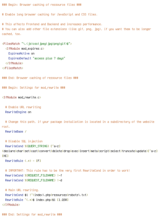Image resolution: width=162 pixels, height=219 pixels.
Task: Click the ExpiresDefault directive line
Action: click(37, 58)
